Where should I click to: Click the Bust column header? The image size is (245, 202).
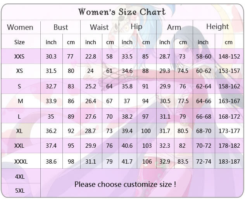click(60, 27)
